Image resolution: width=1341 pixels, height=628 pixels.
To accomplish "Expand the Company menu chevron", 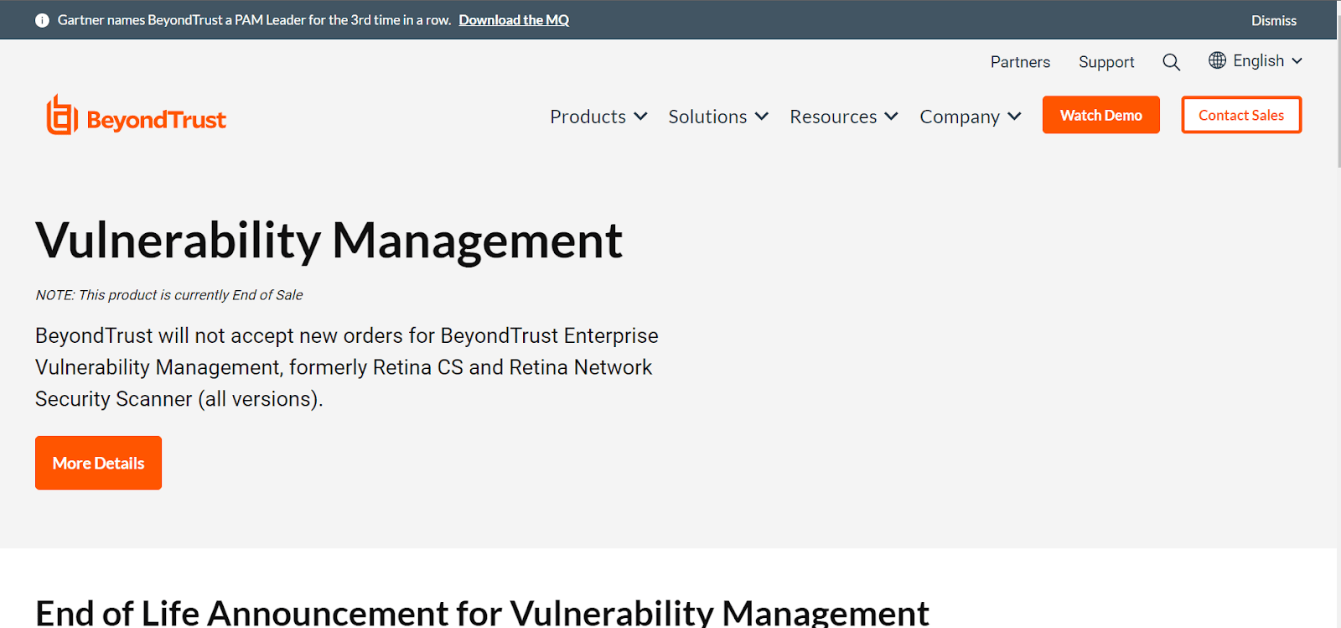I will (x=1014, y=117).
